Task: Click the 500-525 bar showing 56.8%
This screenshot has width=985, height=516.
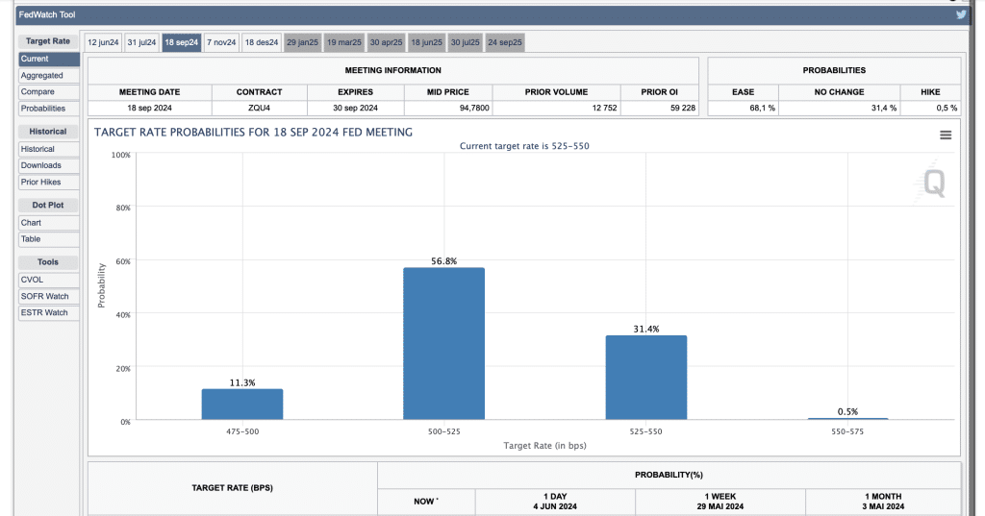Action: [444, 343]
